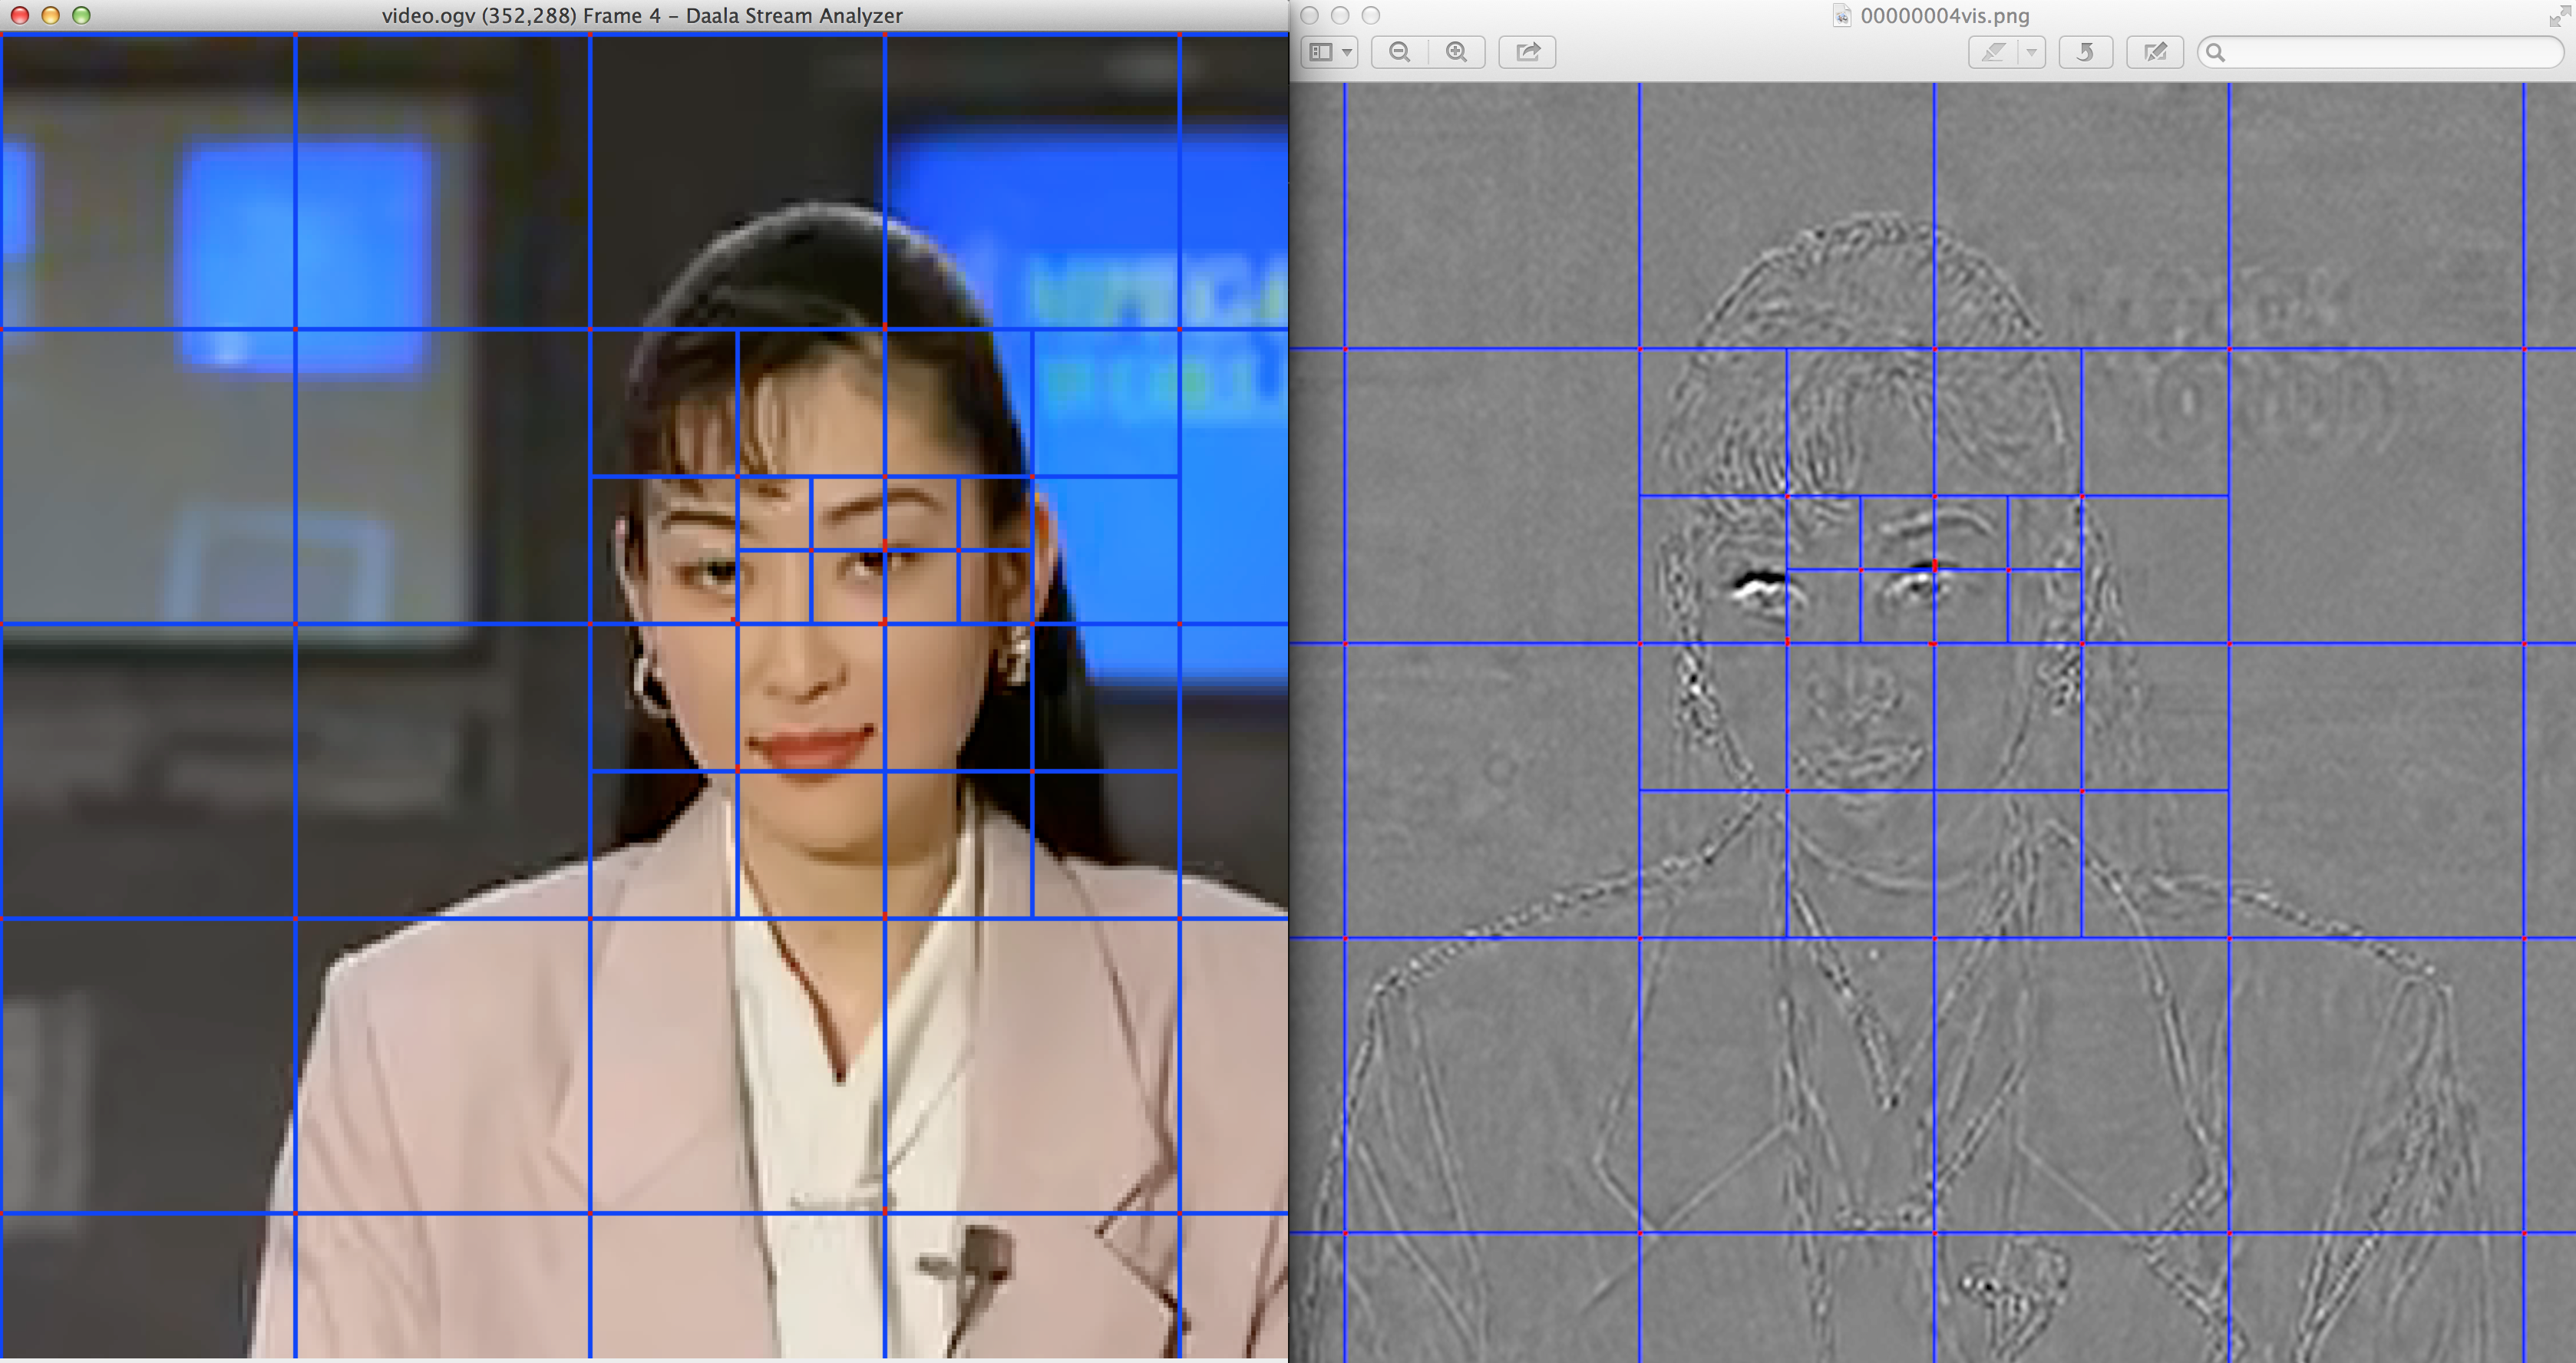
Task: Click the 00000004vis.png document proxy icon
Action: [1842, 15]
